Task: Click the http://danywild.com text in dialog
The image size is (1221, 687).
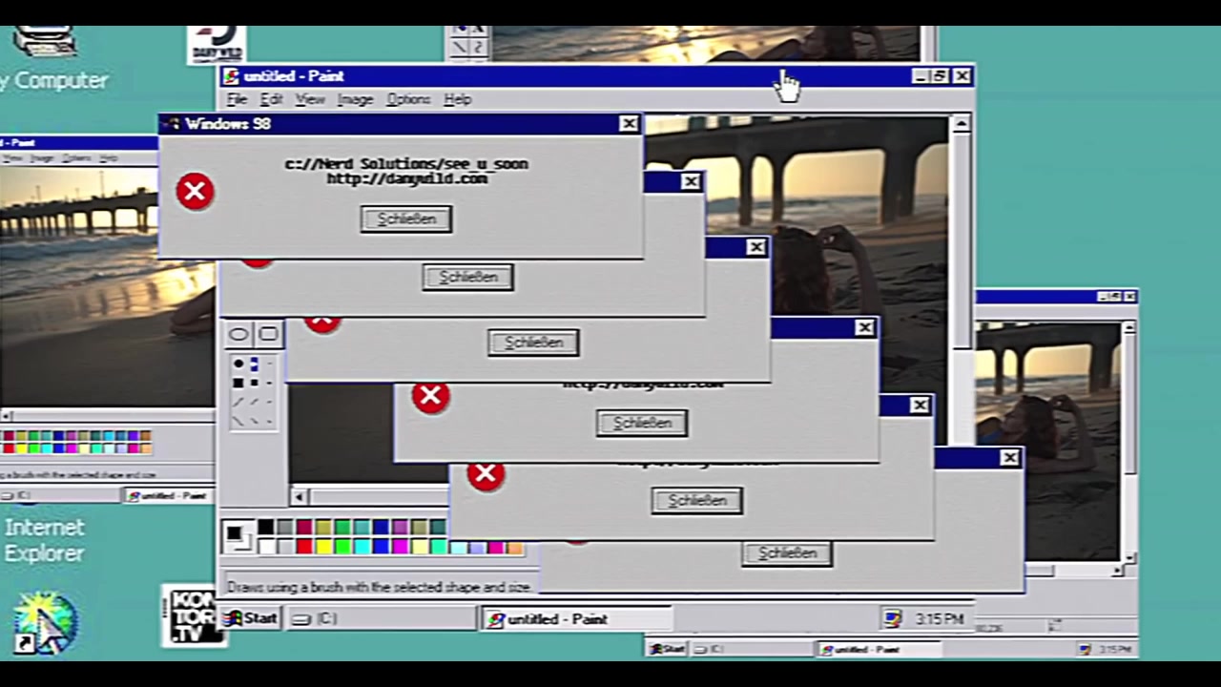Action: click(x=406, y=178)
